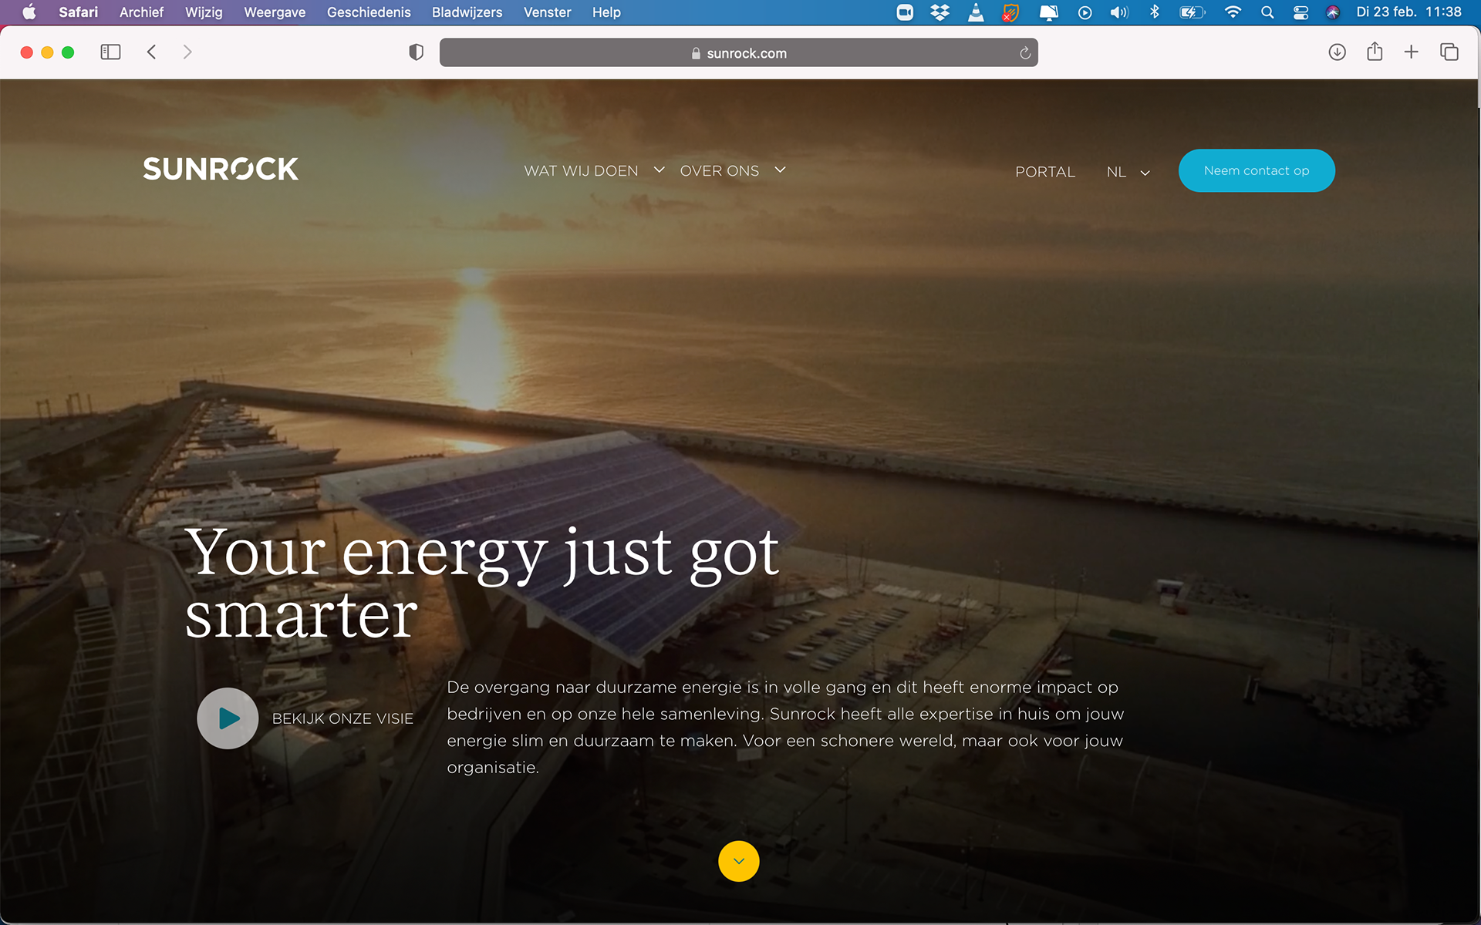
Task: Open the Wijzig menu
Action: [x=204, y=12]
